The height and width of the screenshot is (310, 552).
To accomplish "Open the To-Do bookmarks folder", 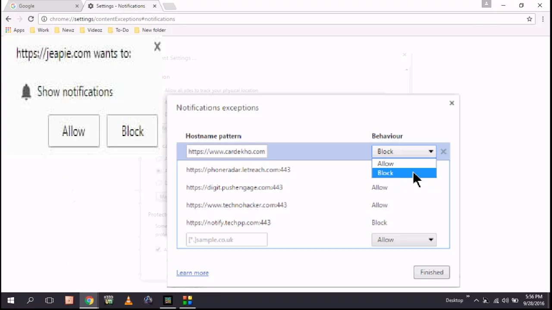I will (118, 30).
